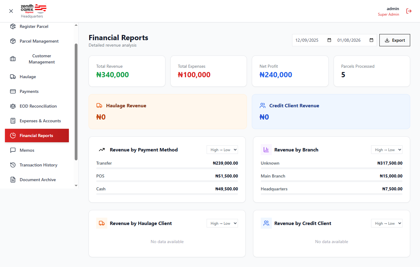Expand sort dropdown for Revenue by Haulage Client
This screenshot has width=420, height=267.
(x=222, y=223)
